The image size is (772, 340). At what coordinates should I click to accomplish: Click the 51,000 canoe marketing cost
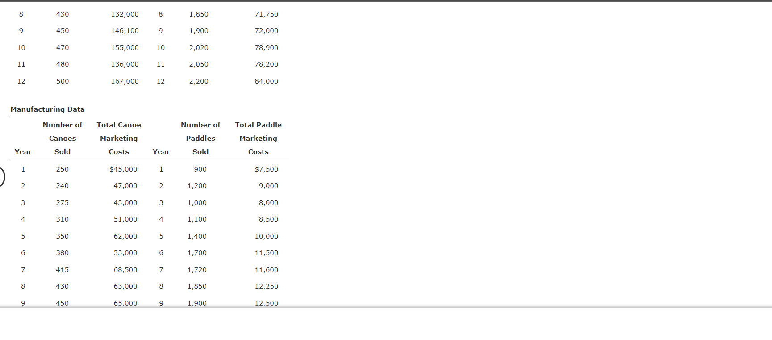pyautogui.click(x=125, y=219)
